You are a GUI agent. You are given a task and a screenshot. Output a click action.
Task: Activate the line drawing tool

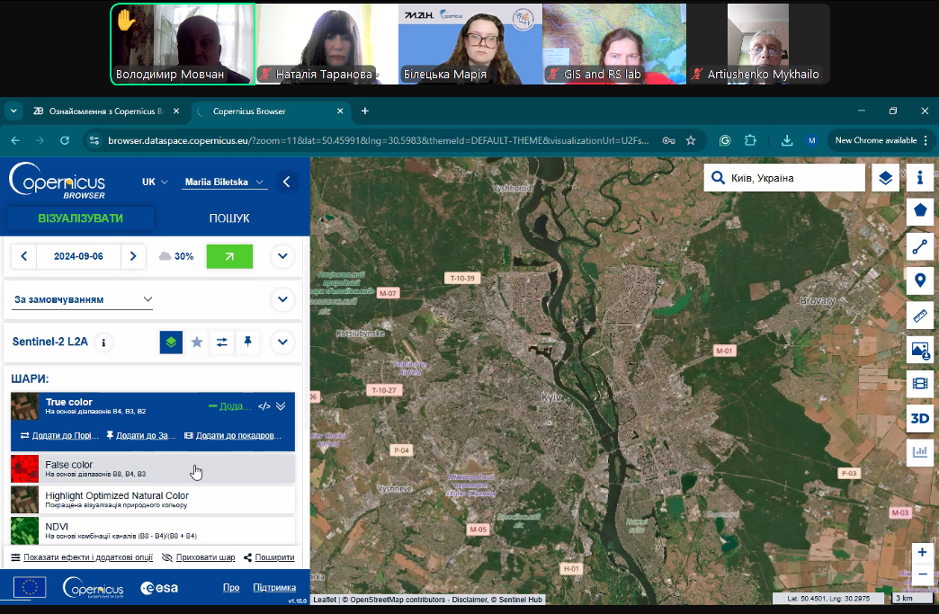(919, 246)
